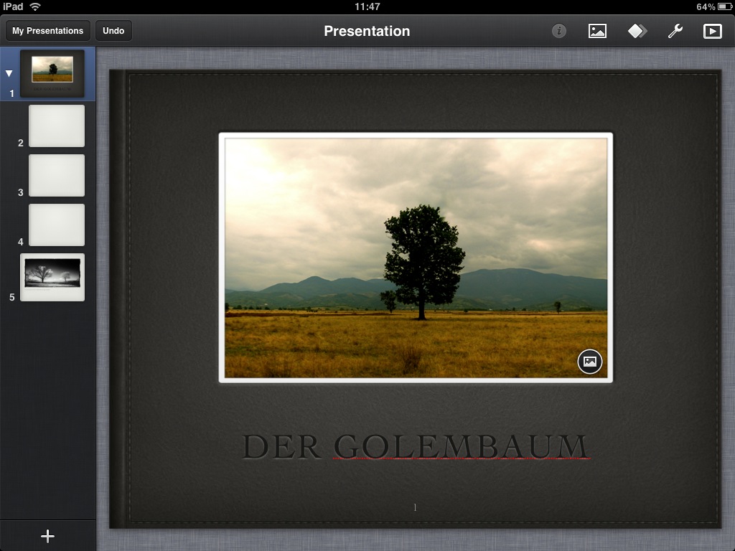Screen dimensions: 735x551
Task: Open the insert media icon in toolbar
Action: 597,31
